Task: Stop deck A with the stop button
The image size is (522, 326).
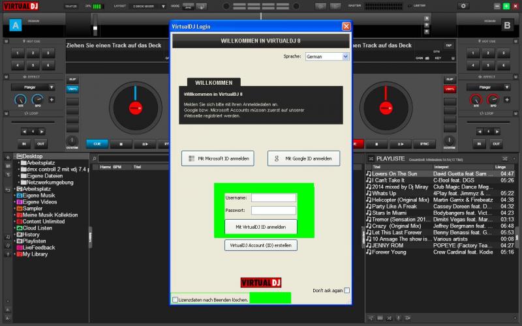Action: point(121,144)
